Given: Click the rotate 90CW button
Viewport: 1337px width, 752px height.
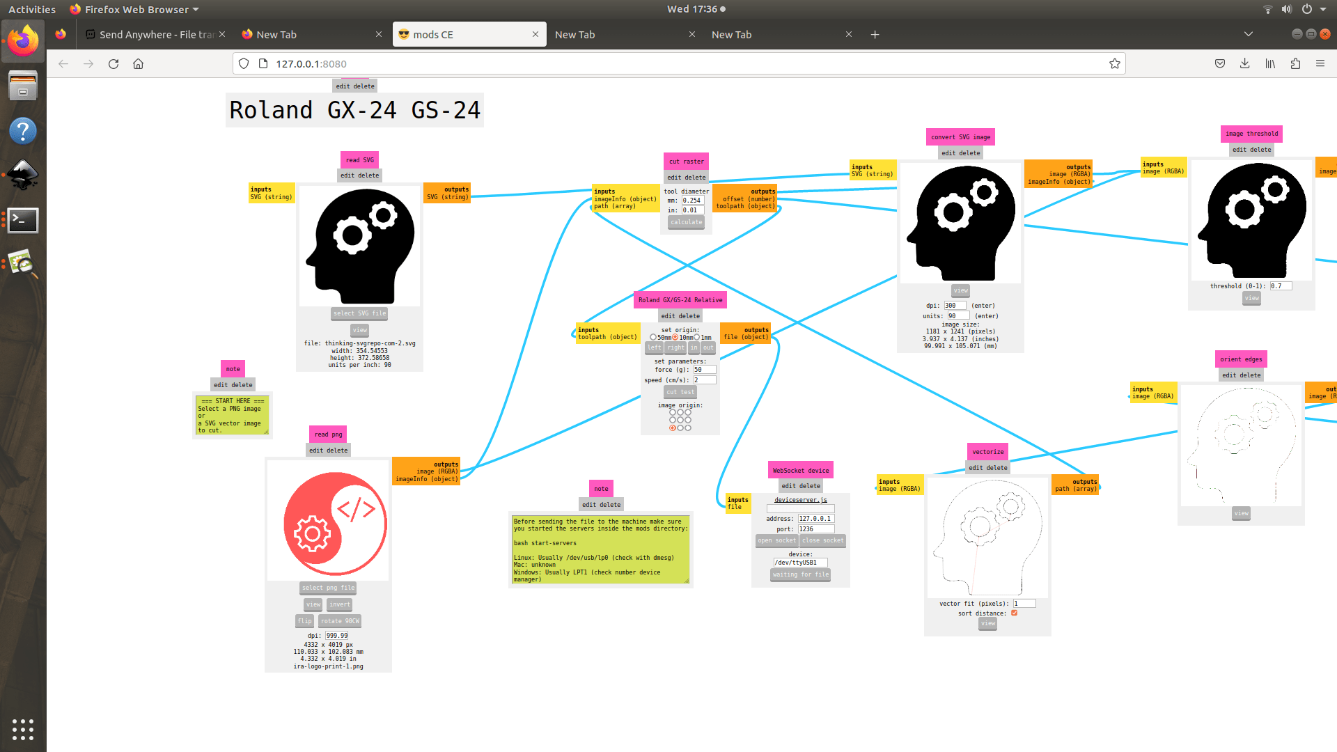Looking at the screenshot, I should pyautogui.click(x=340, y=621).
